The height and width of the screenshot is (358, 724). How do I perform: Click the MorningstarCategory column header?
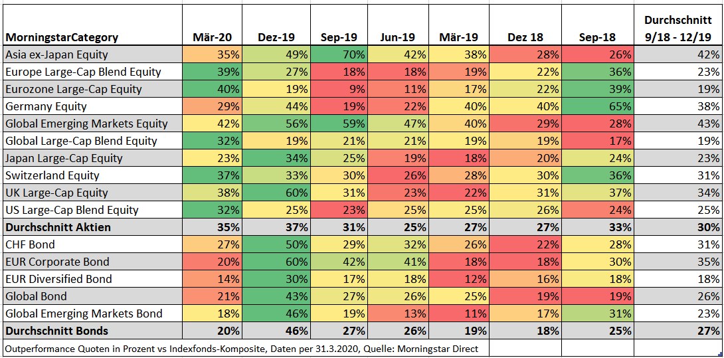61,37
